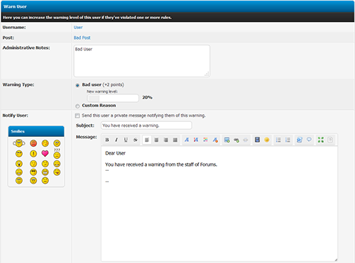Insert the lightbulb idea smiley
This screenshot has width=355, height=263.
coord(19,164)
